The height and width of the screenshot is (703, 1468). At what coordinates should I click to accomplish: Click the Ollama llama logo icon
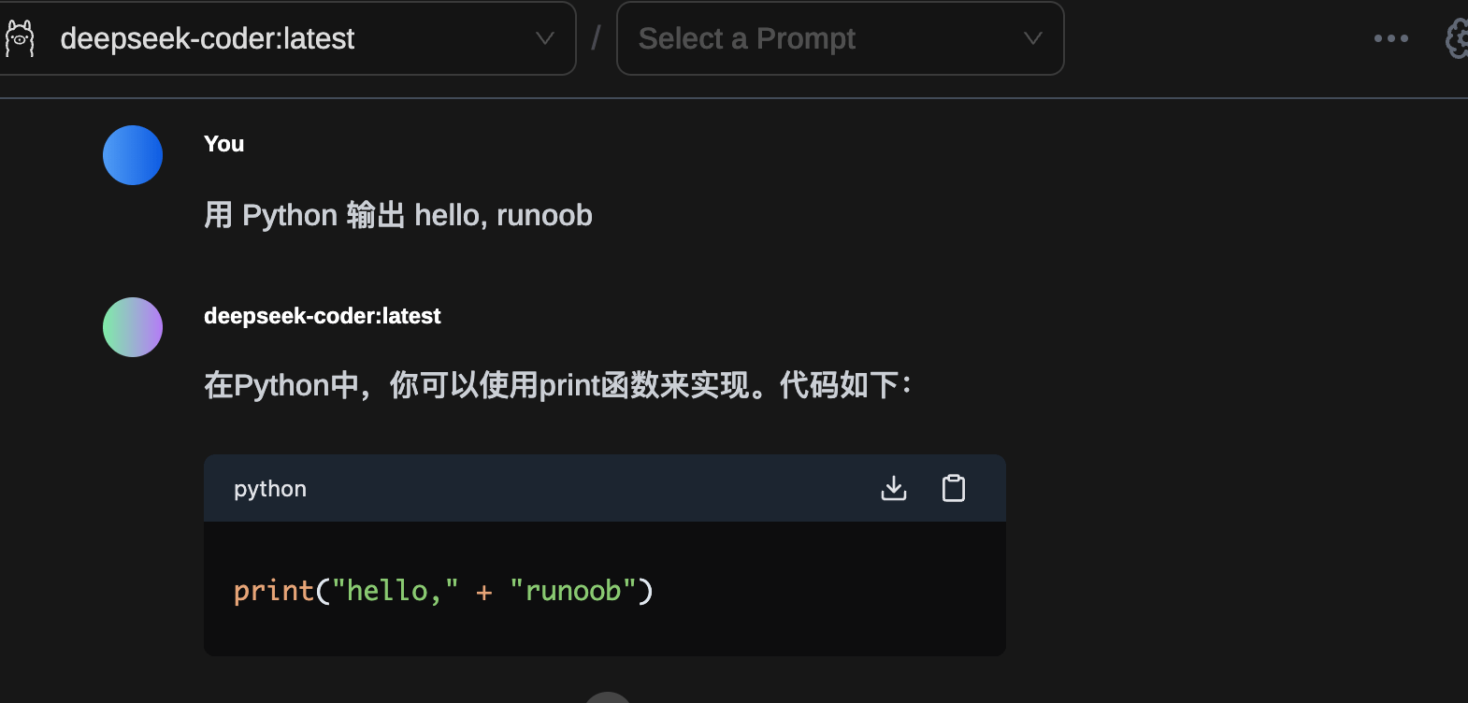click(x=20, y=38)
